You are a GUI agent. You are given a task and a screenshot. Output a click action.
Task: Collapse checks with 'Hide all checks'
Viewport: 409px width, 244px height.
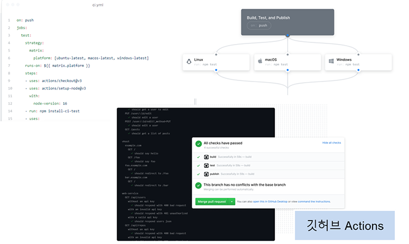click(331, 142)
